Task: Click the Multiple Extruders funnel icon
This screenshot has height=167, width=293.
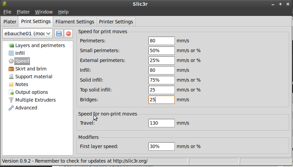Action: coord(11,100)
